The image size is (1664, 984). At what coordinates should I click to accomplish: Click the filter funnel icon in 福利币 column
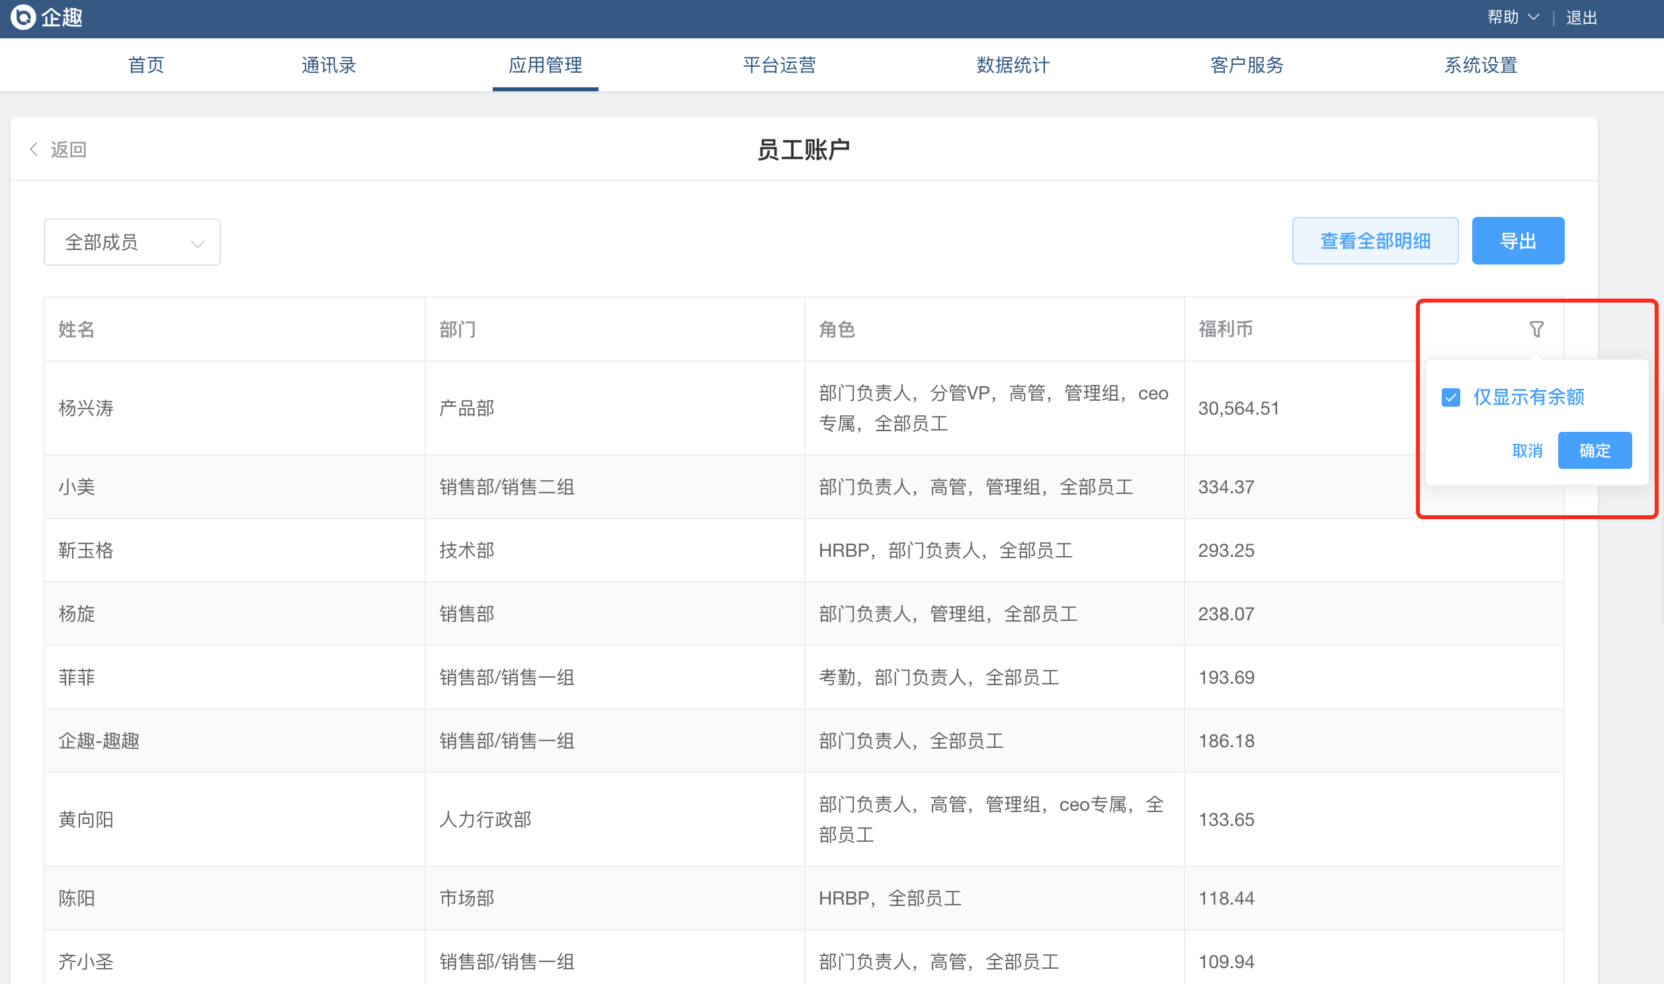[1536, 329]
